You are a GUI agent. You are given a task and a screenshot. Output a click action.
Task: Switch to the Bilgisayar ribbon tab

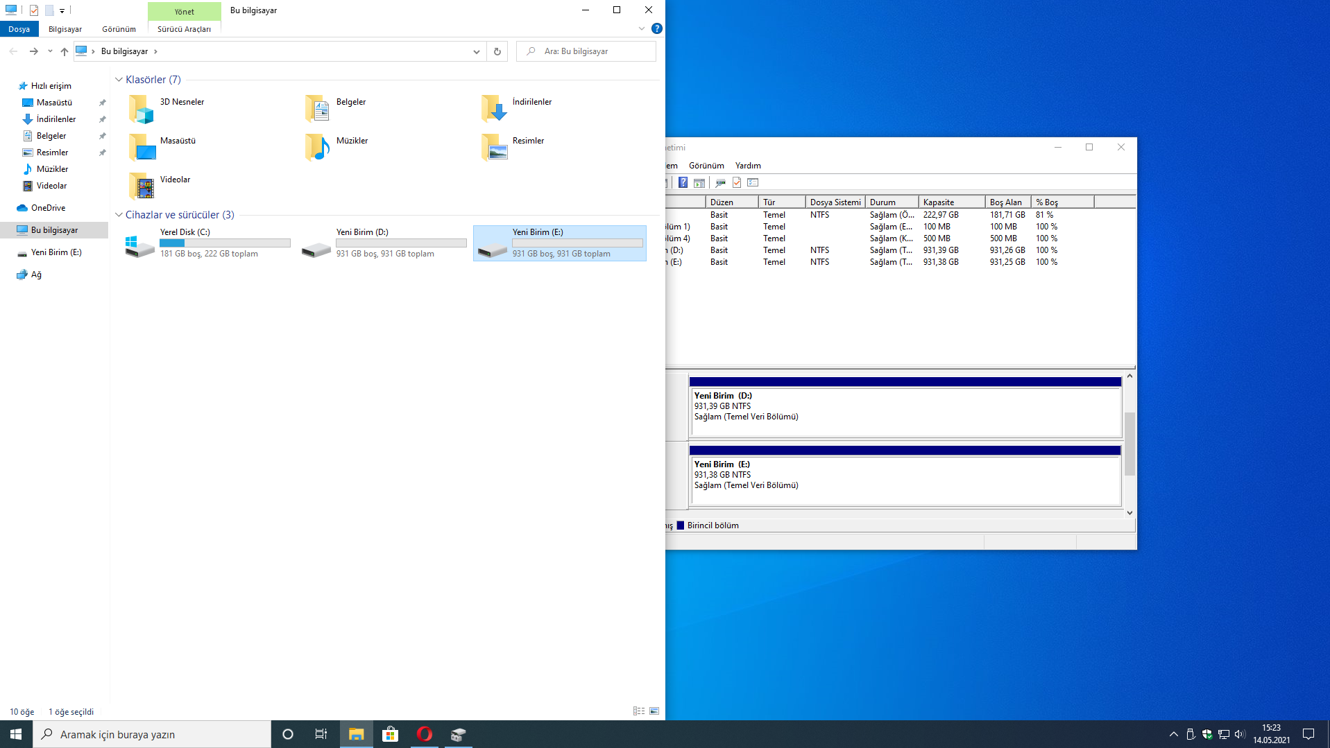pos(65,29)
